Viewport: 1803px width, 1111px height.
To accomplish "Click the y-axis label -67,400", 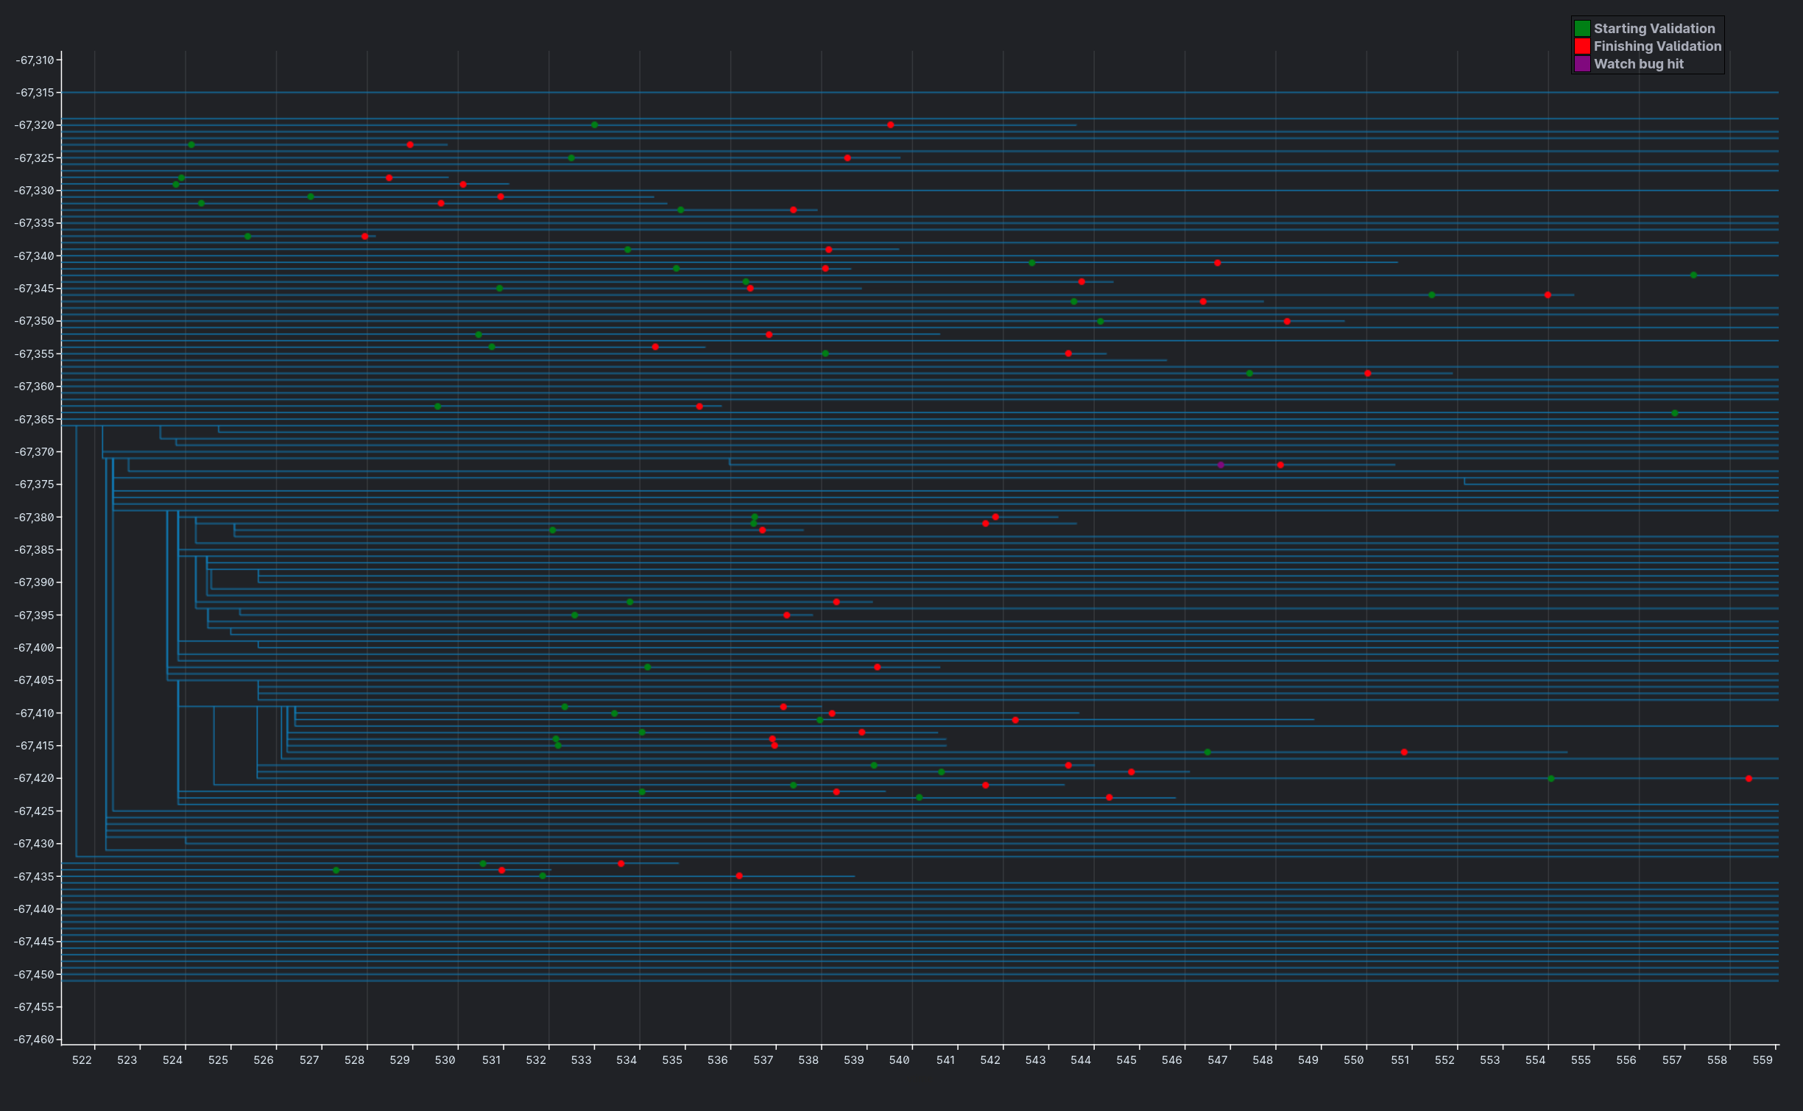I will pyautogui.click(x=34, y=648).
